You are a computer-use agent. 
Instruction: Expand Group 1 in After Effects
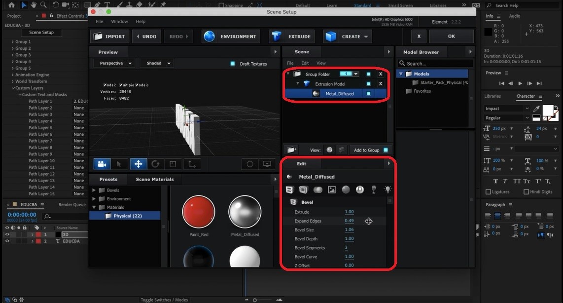(12, 41)
